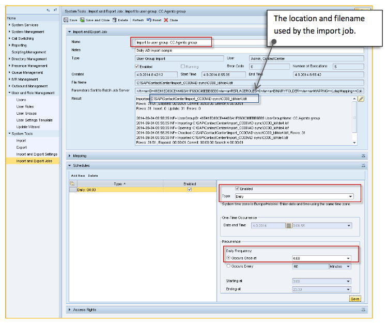Screen dimensions: 388x325
Task: Open Import under System Tools
Action: (x=21, y=141)
